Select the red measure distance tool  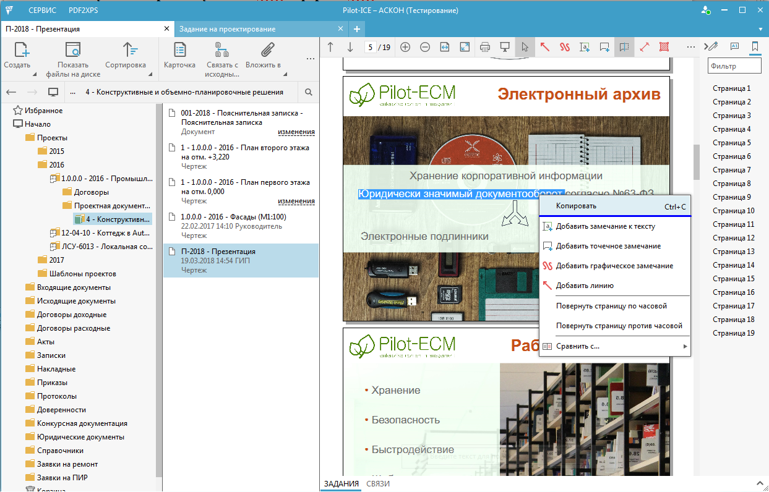[x=645, y=47]
